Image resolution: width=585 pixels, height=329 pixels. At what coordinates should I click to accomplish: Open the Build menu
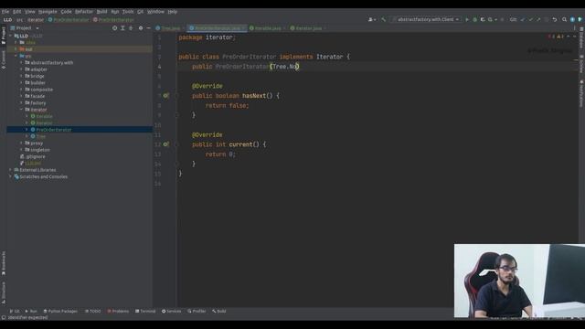(101, 12)
